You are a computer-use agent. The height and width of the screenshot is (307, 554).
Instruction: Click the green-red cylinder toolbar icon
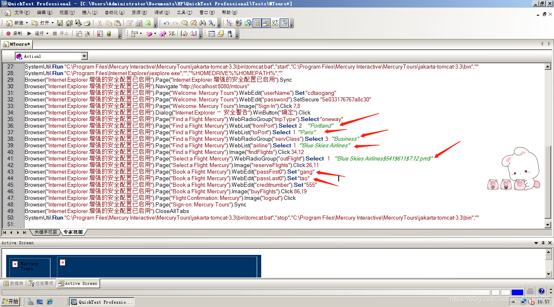pos(109,34)
